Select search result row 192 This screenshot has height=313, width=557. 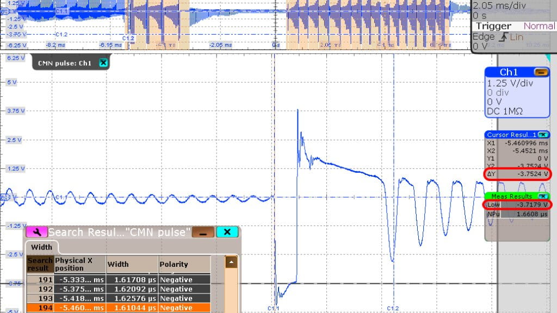click(x=109, y=289)
